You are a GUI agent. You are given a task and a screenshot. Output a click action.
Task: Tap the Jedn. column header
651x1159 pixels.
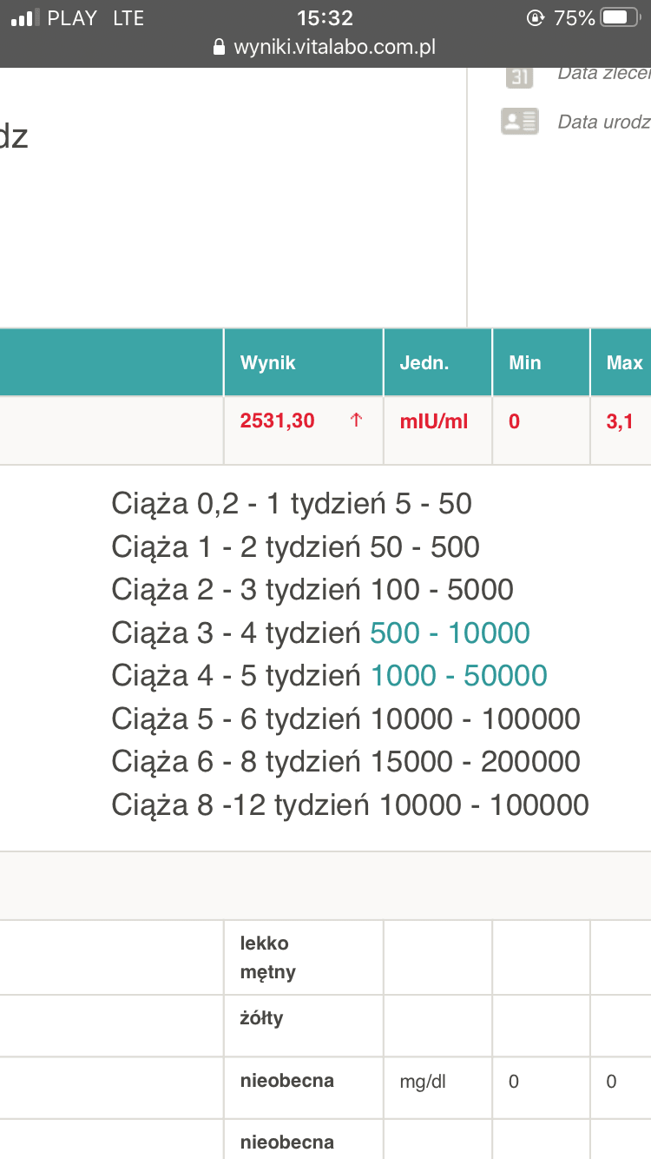pyautogui.click(x=424, y=362)
